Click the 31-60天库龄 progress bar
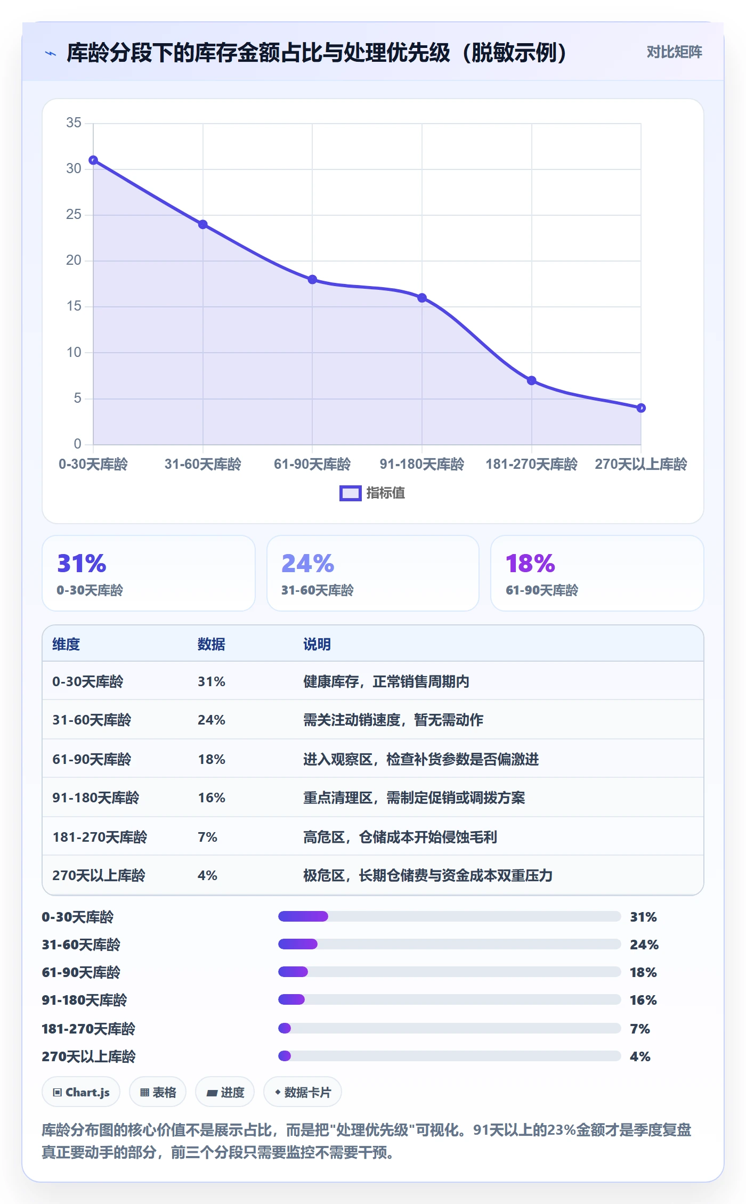 (x=450, y=944)
